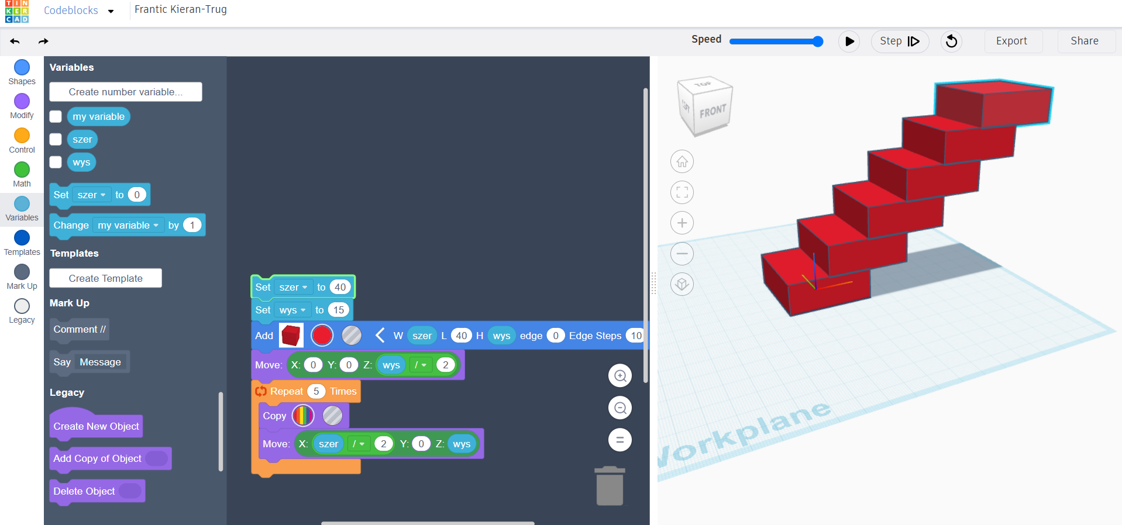Viewport: 1122px width, 525px height.
Task: Open my variable dropdown in Change block
Action: pyautogui.click(x=128, y=225)
